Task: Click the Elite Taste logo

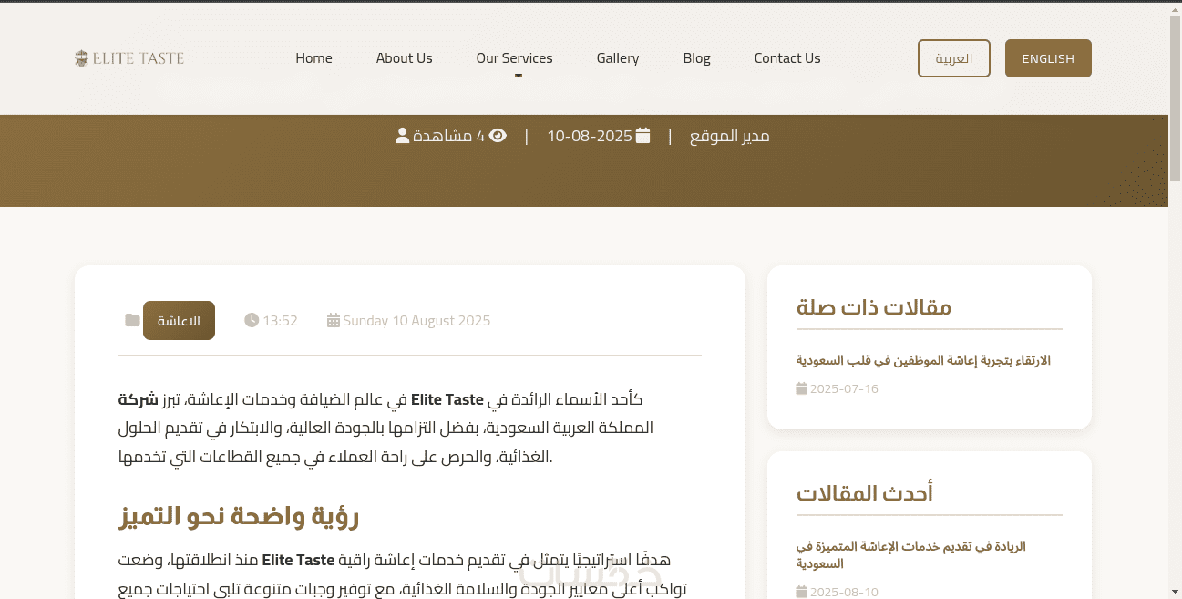Action: pyautogui.click(x=129, y=58)
